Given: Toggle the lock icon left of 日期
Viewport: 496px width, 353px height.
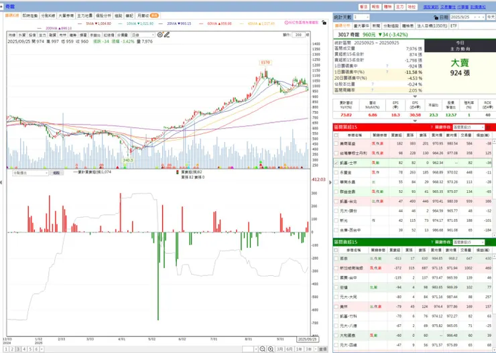Looking at the screenshot, I should [x=436, y=17].
